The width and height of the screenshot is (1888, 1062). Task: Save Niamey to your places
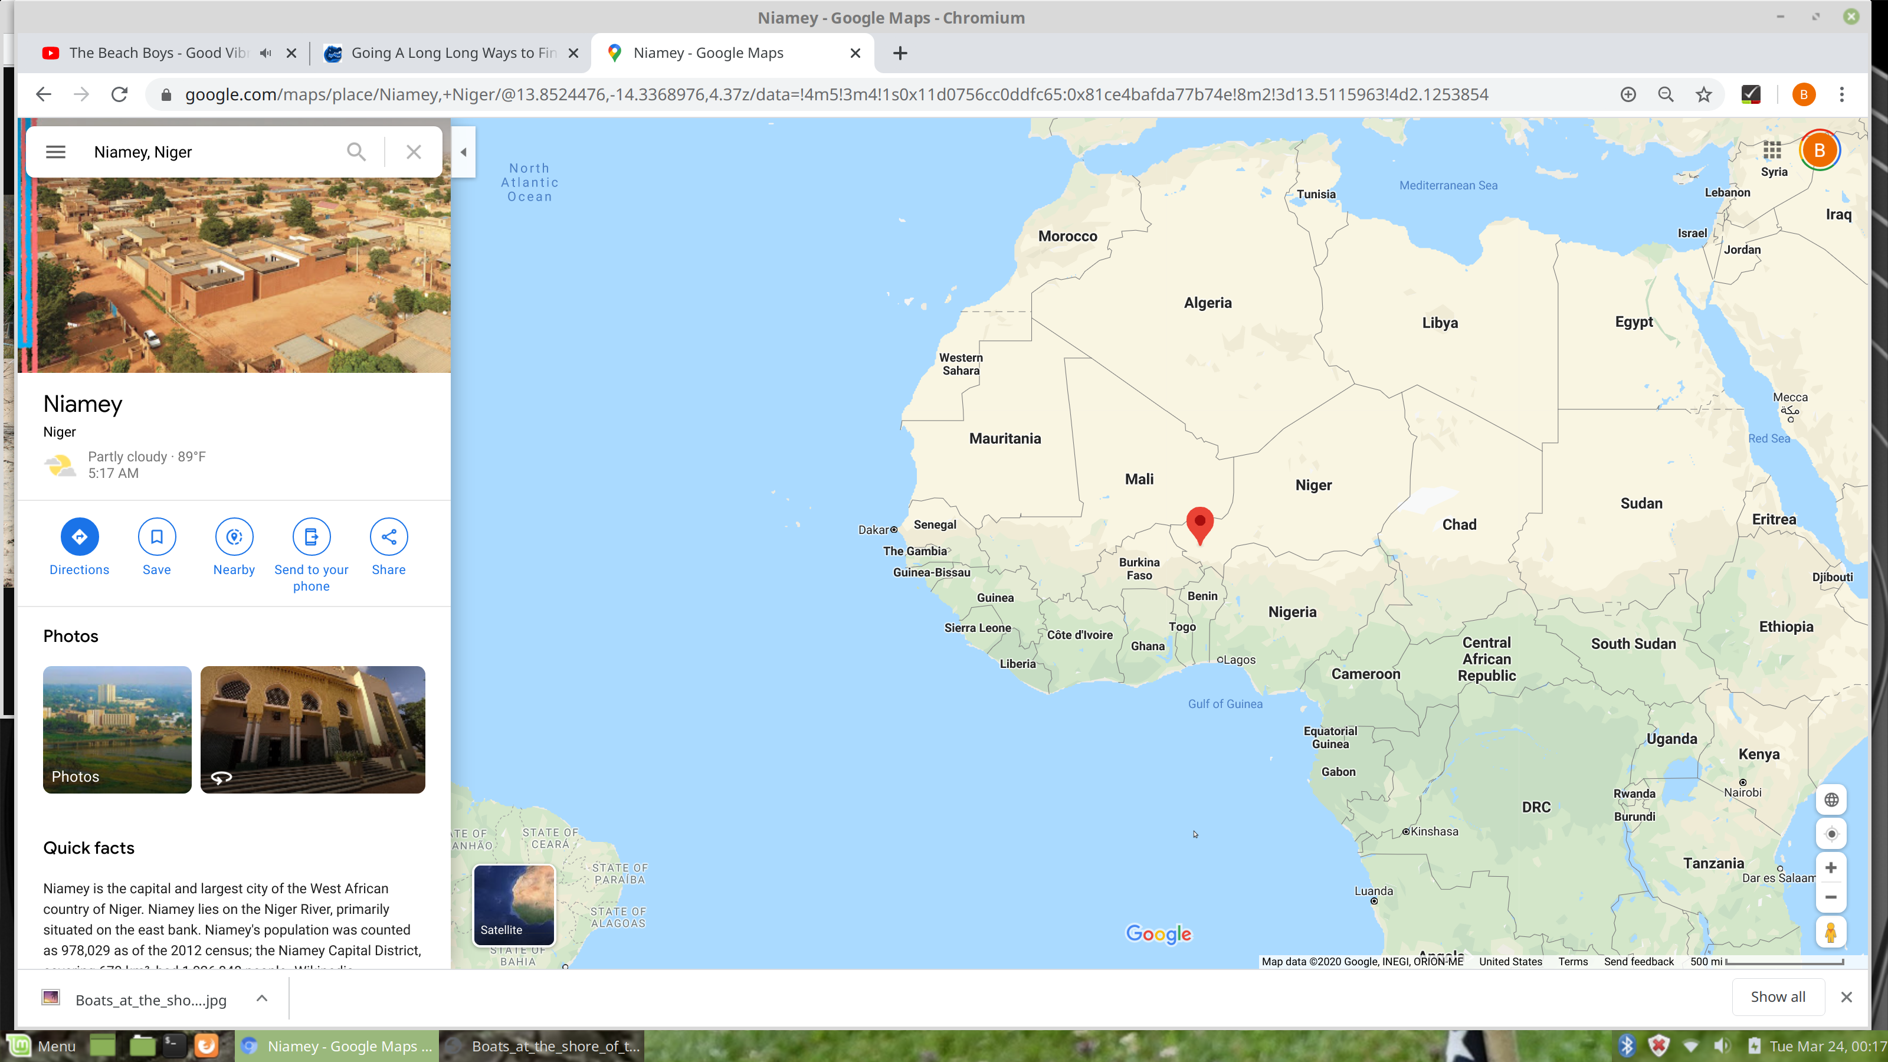coord(157,548)
